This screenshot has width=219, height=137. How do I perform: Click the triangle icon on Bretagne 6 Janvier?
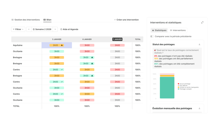click(92, 57)
